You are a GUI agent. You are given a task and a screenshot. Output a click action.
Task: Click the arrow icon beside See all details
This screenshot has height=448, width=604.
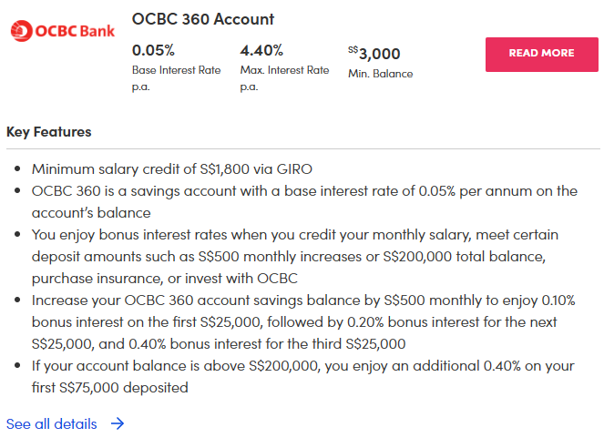pos(117,423)
